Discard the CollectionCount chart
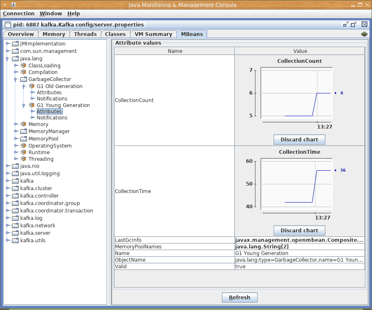The image size is (372, 310). pyautogui.click(x=299, y=140)
